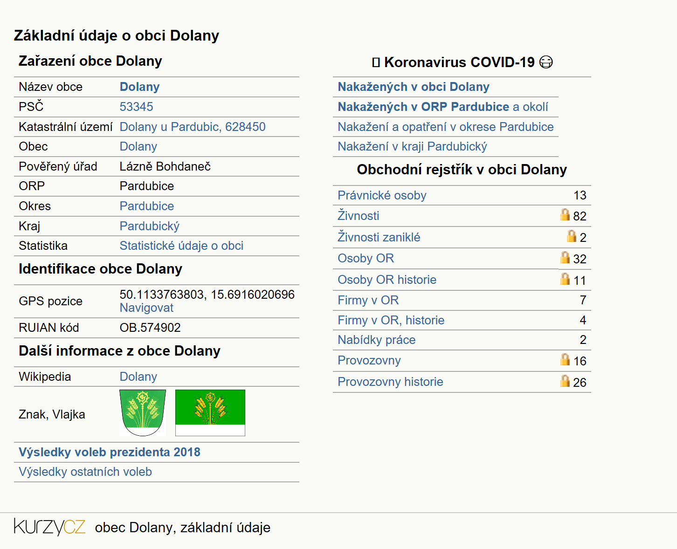Image resolution: width=677 pixels, height=549 pixels.
Task: Click the Dolany link in the Obec row
Action: (x=138, y=146)
